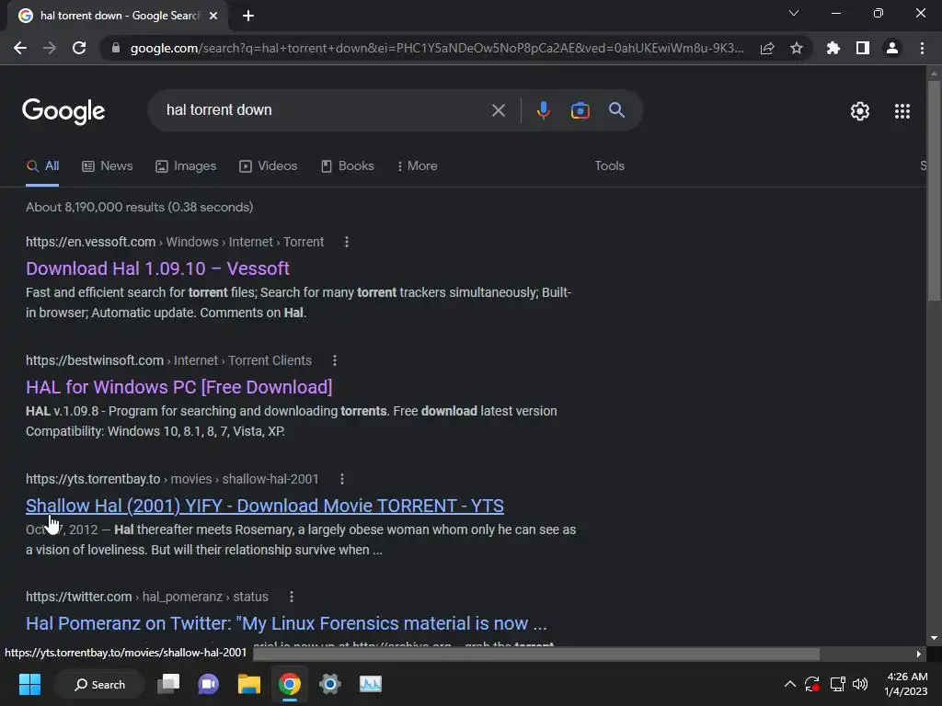Expand the More search filters
The width and height of the screenshot is (942, 706).
[418, 165]
